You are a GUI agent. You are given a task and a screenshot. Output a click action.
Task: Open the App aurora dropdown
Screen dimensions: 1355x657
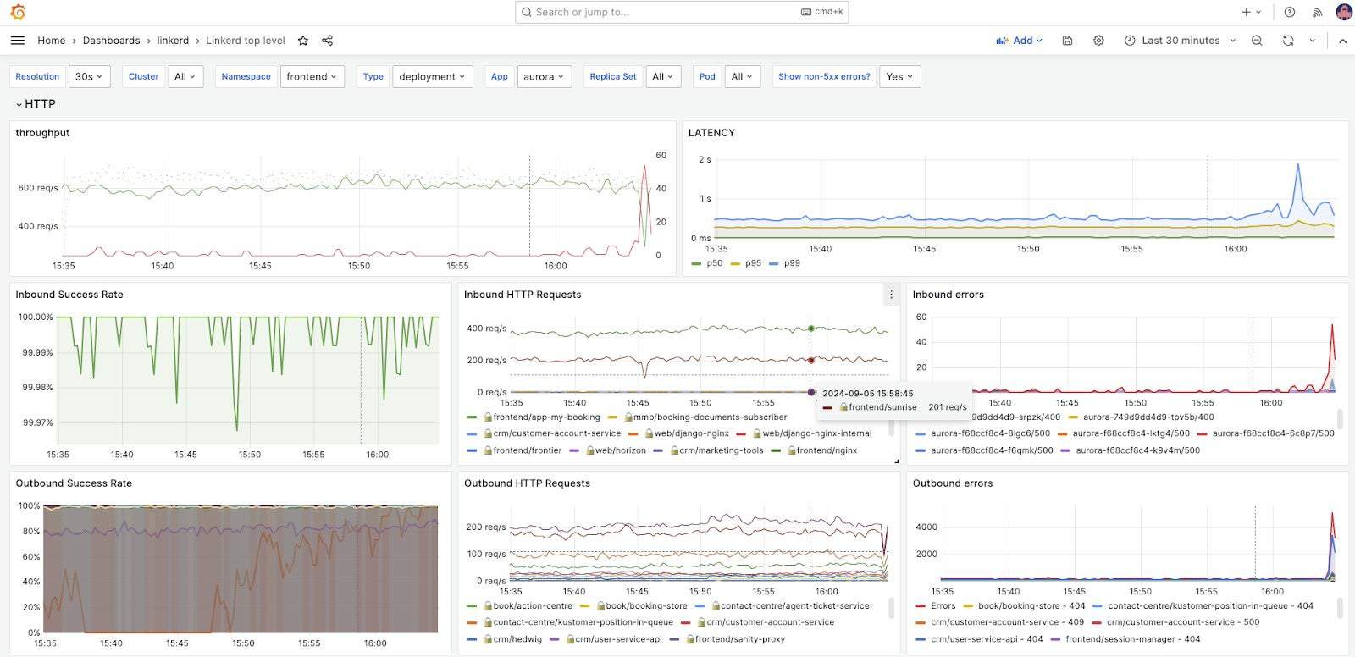click(545, 76)
